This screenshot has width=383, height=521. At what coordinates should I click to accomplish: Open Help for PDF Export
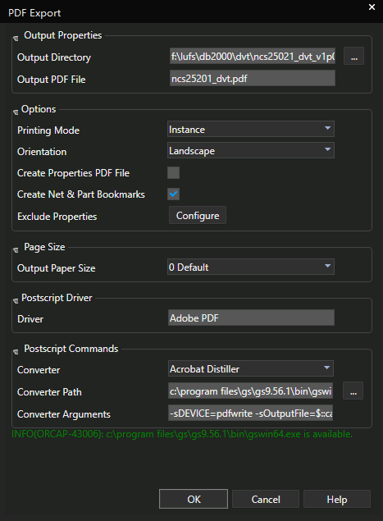tap(337, 499)
